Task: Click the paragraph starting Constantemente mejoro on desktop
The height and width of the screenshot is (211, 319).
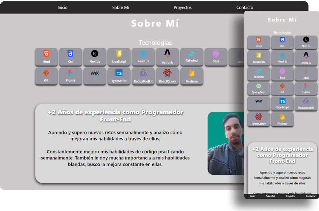Action: click(115, 158)
